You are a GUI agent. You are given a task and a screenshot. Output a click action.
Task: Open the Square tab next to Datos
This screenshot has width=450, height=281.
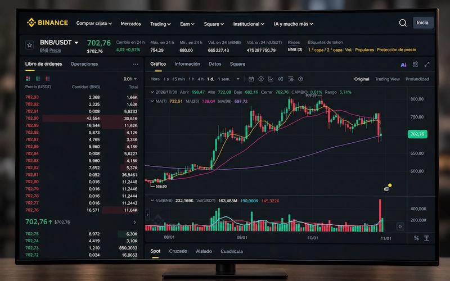pos(237,64)
